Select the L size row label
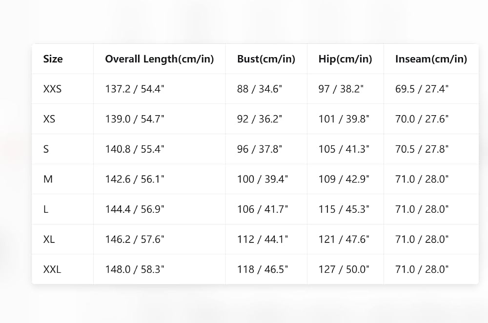 click(46, 209)
